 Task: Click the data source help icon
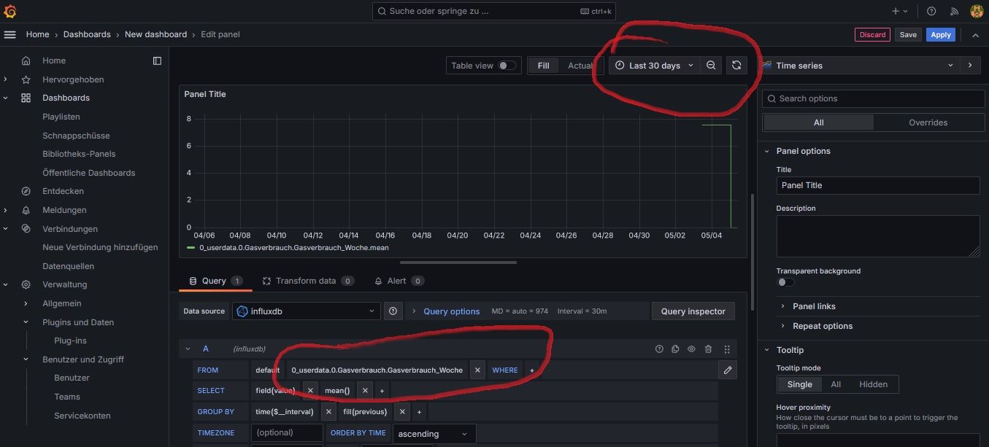(x=393, y=311)
